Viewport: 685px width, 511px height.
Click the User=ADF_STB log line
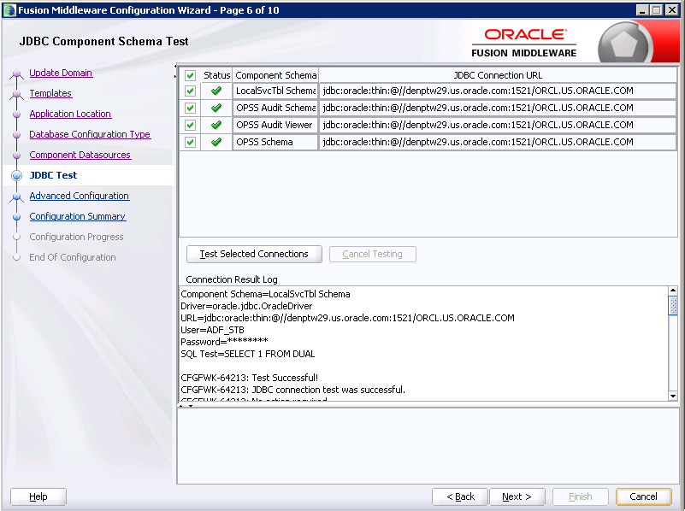pyautogui.click(x=212, y=331)
